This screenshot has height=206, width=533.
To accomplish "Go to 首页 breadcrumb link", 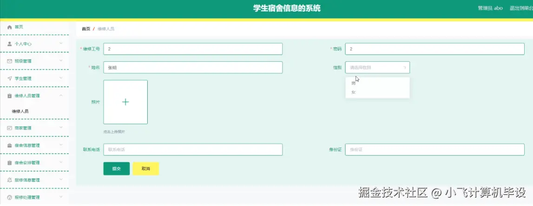I will (86, 29).
